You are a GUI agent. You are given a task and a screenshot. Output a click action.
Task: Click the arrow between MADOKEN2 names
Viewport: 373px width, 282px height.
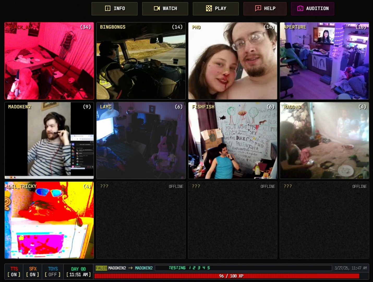(x=130, y=268)
